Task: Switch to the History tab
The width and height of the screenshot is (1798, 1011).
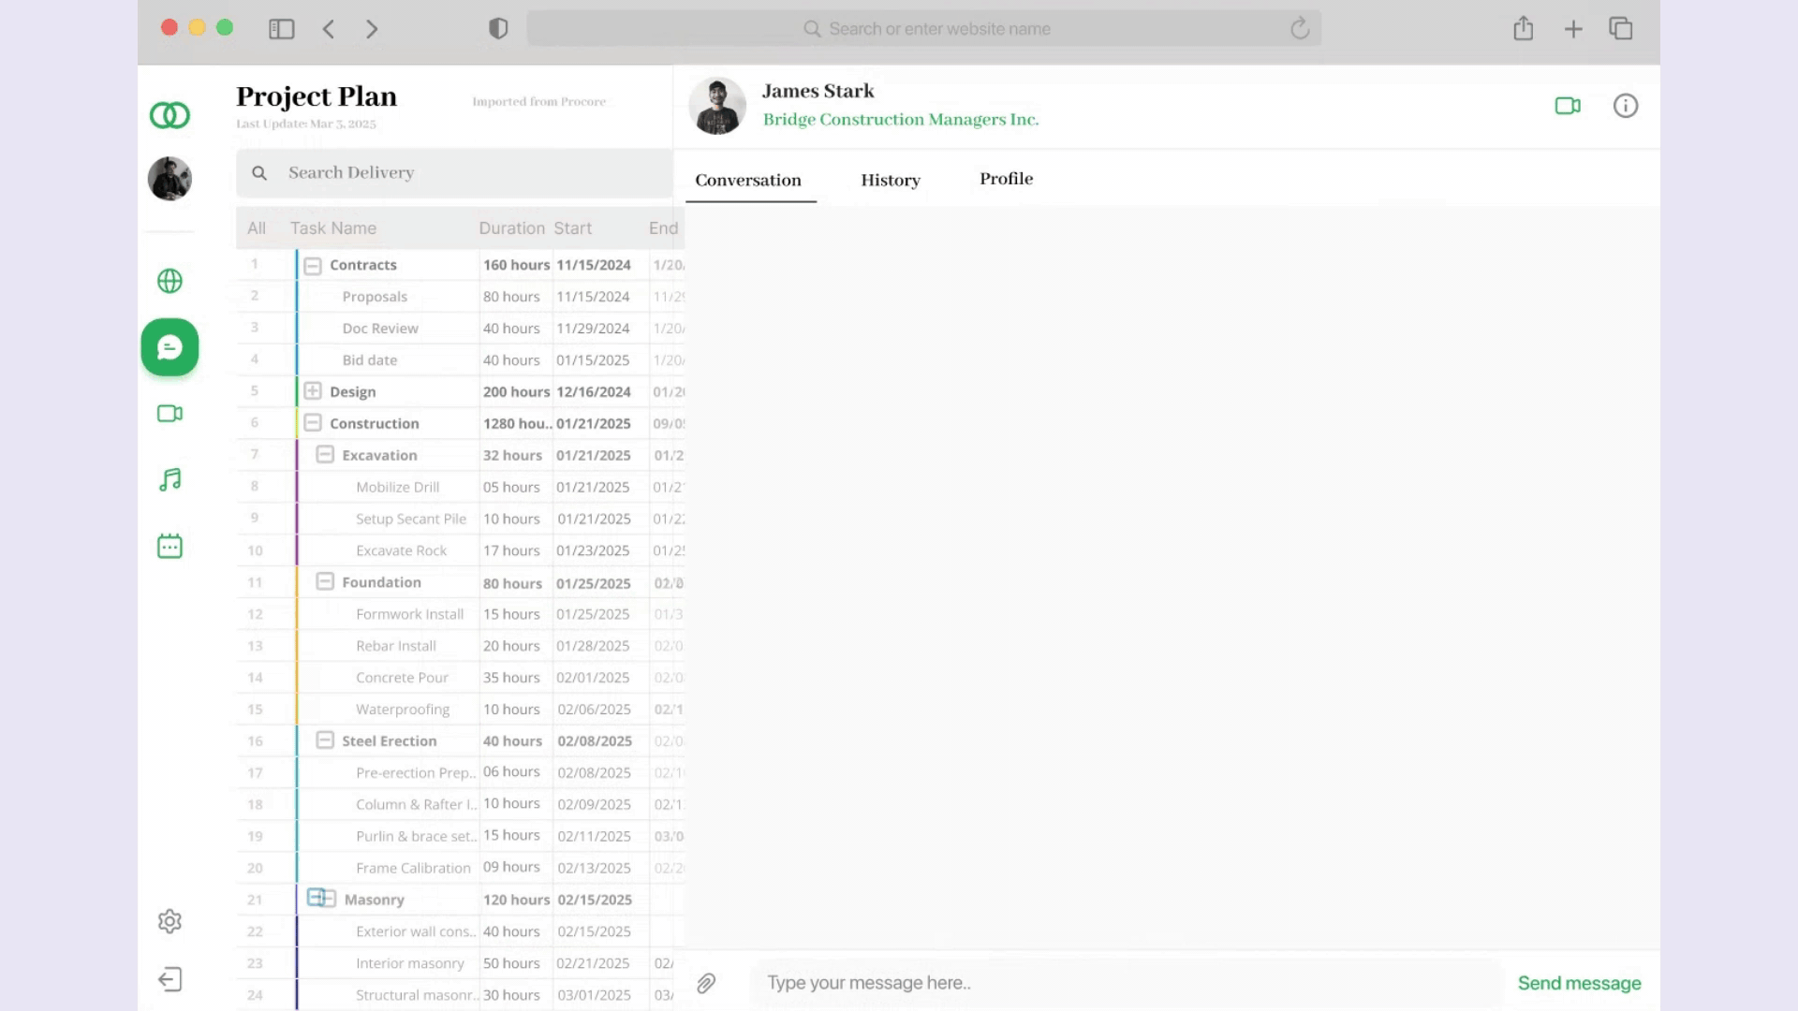Action: [891, 180]
